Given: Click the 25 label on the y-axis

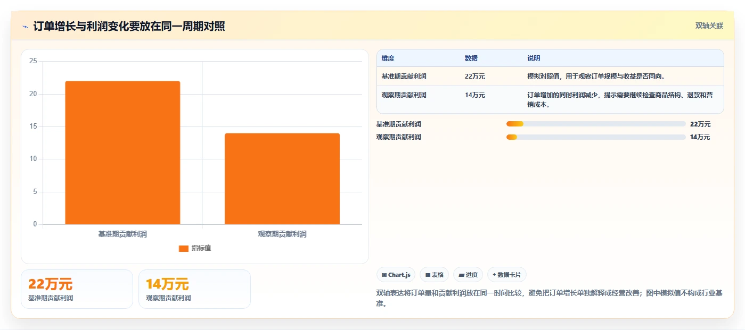Looking at the screenshot, I should [x=33, y=61].
